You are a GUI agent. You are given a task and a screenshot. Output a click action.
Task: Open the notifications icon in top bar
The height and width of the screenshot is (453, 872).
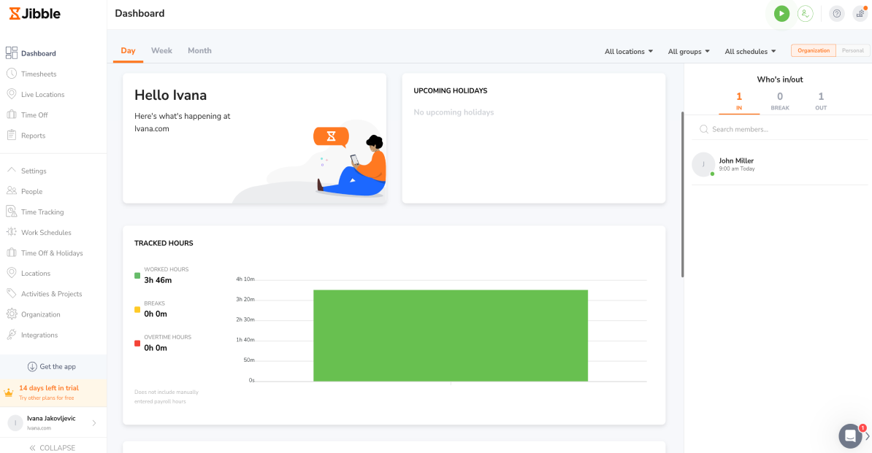[860, 13]
